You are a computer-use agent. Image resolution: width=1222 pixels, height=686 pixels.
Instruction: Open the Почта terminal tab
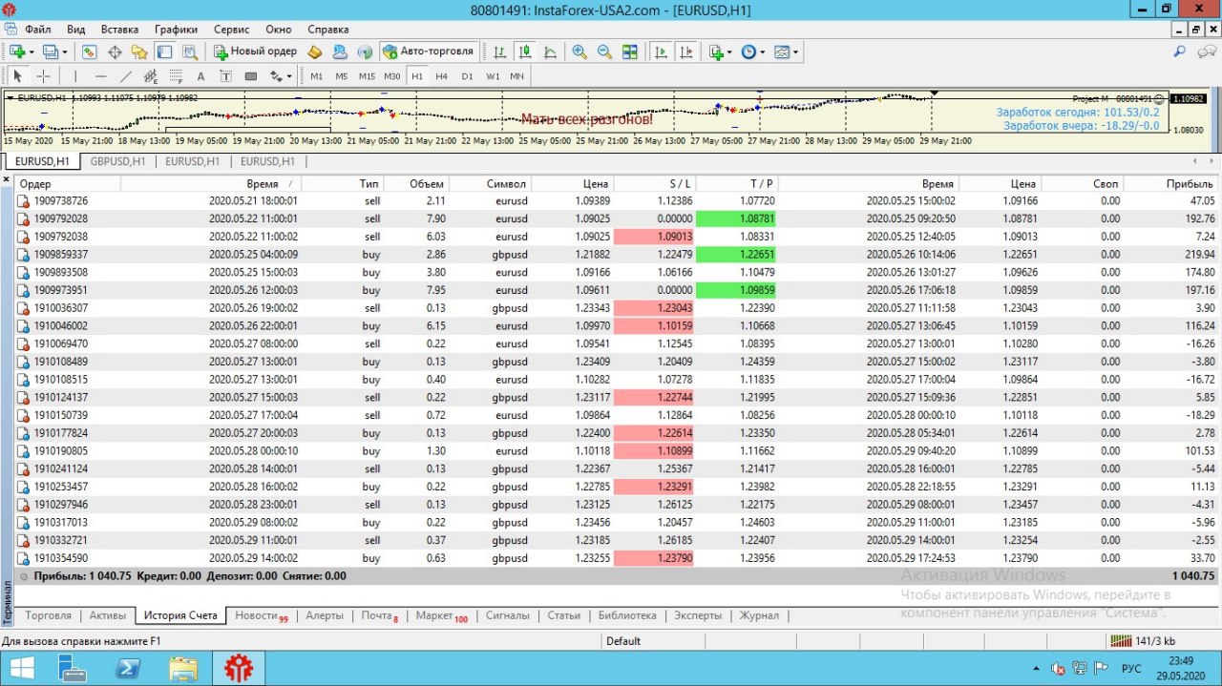click(379, 615)
